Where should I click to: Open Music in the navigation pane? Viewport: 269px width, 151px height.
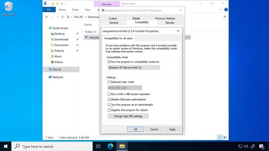click(x=58, y=56)
